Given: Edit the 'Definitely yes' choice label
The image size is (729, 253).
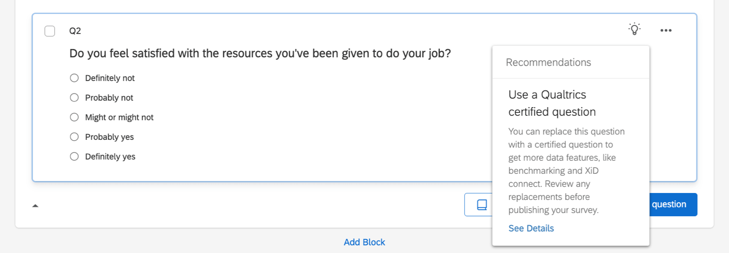Looking at the screenshot, I should [109, 156].
